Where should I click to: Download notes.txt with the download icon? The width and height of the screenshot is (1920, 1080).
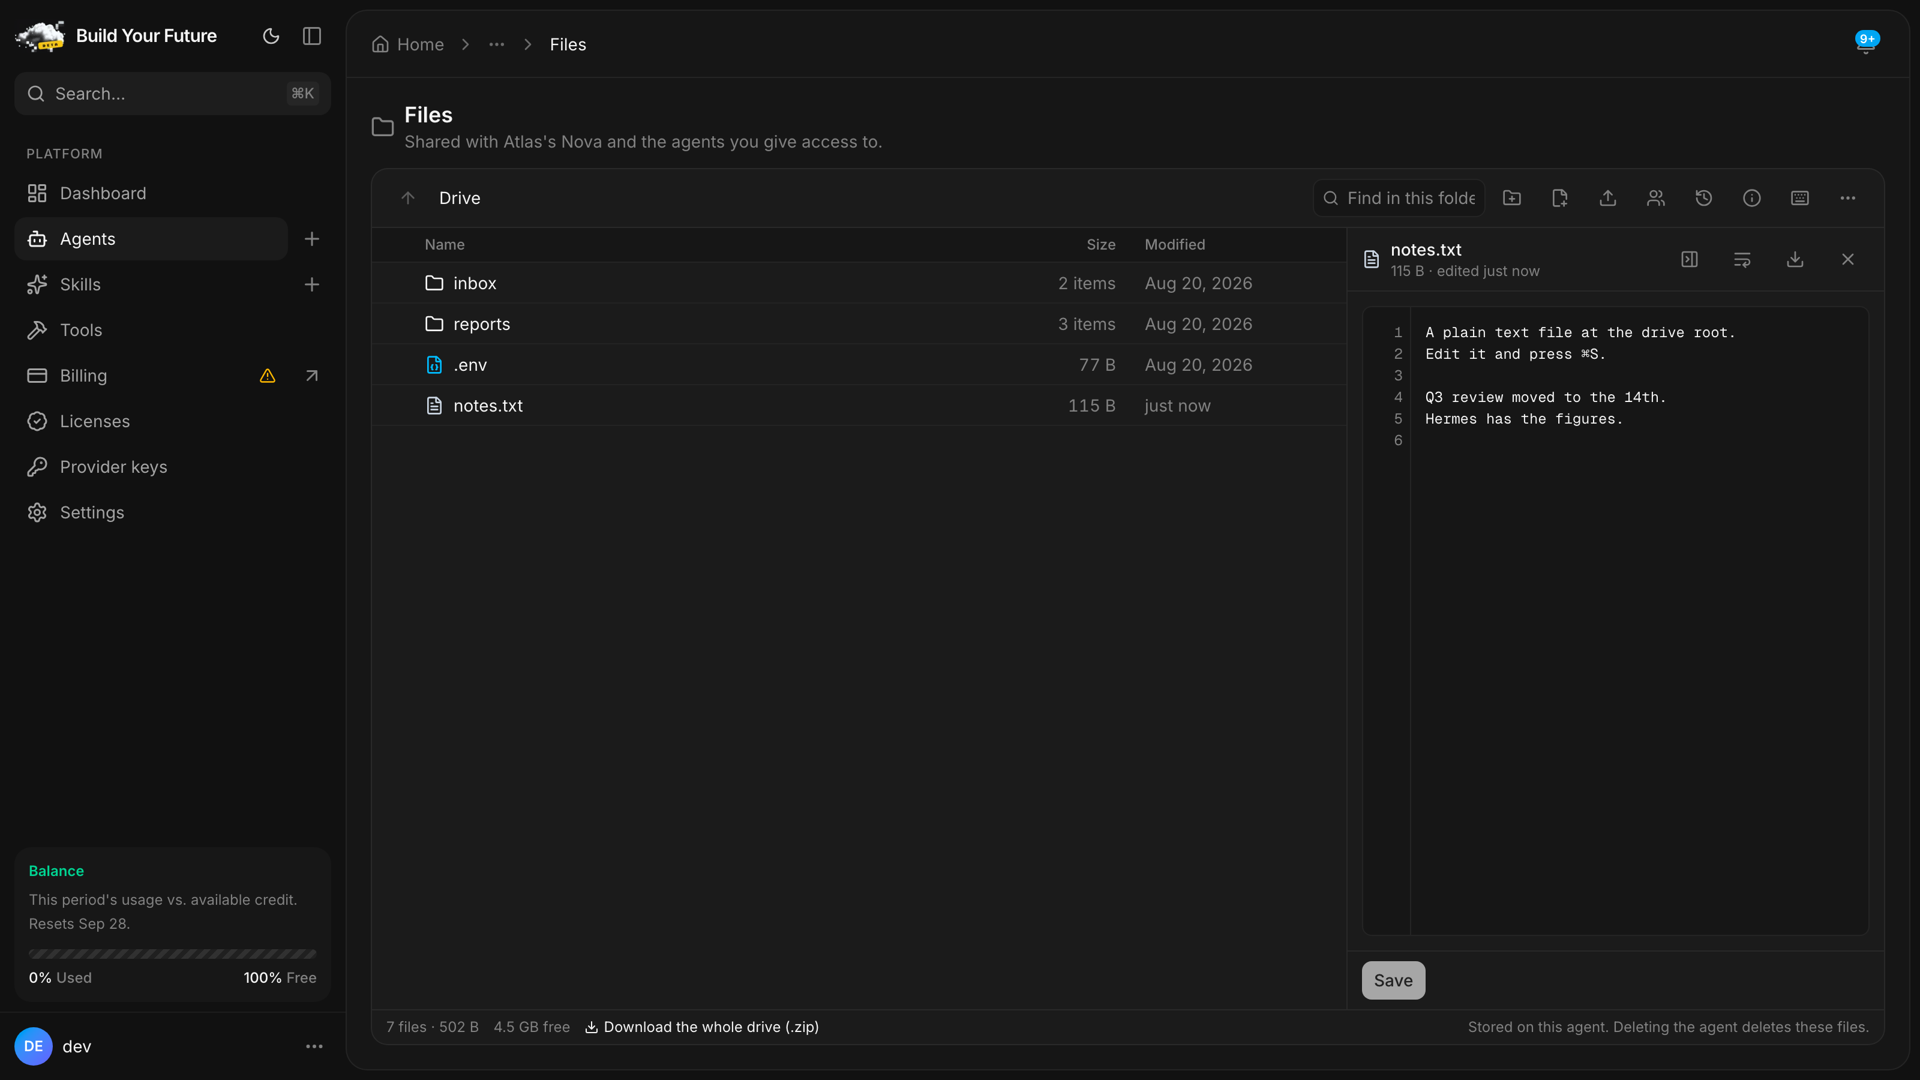1795,259
